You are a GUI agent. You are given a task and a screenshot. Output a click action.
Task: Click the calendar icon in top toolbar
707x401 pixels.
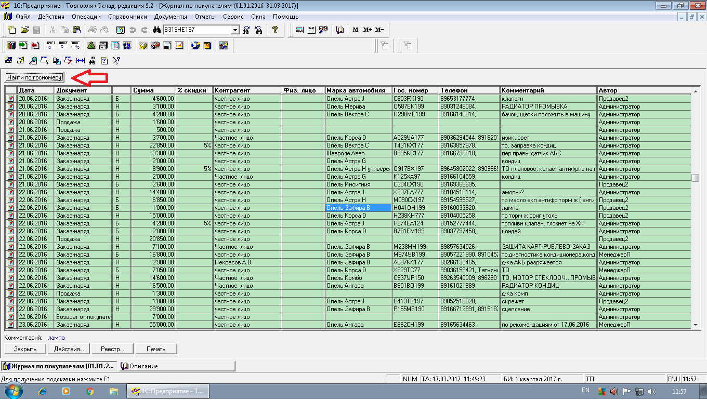[x=311, y=30]
